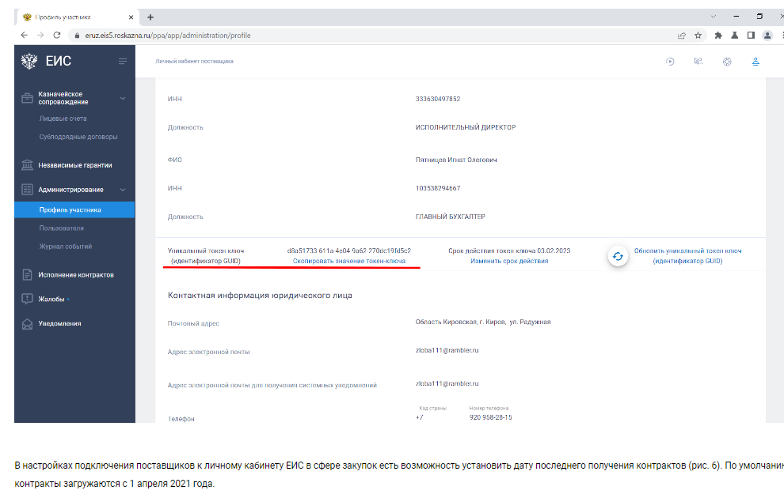Viewport: 784px width, 494px height.
Task: Toggle the browser side panel icon
Action: tap(751, 36)
